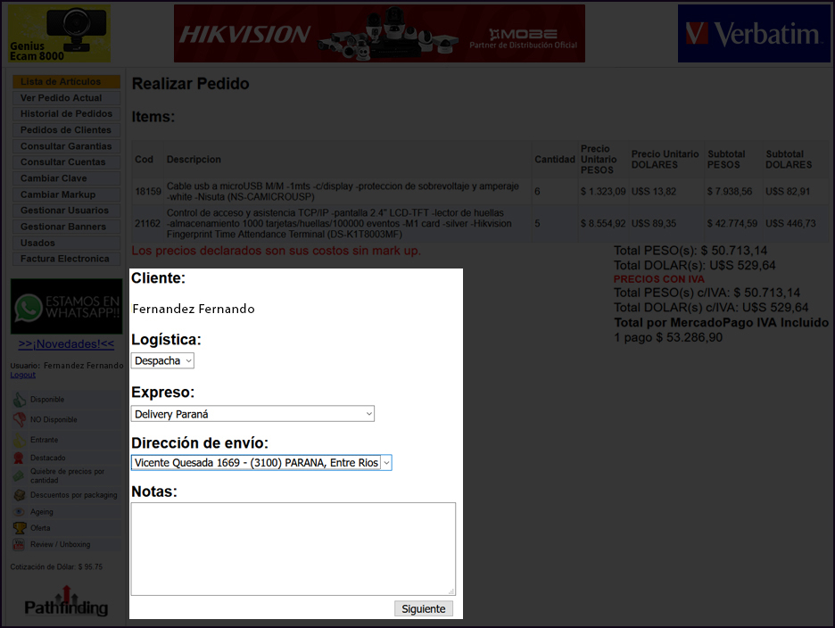Image resolution: width=835 pixels, height=628 pixels.
Task: Click the Descuentos por packaging box icon
Action: pos(20,495)
